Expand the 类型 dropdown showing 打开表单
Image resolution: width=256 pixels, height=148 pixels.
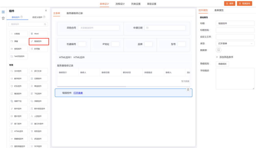(235, 44)
